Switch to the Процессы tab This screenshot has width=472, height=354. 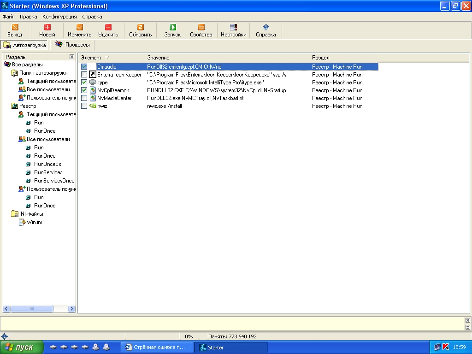pyautogui.click(x=72, y=45)
